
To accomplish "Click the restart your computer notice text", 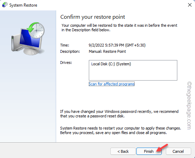I will (x=120, y=130).
